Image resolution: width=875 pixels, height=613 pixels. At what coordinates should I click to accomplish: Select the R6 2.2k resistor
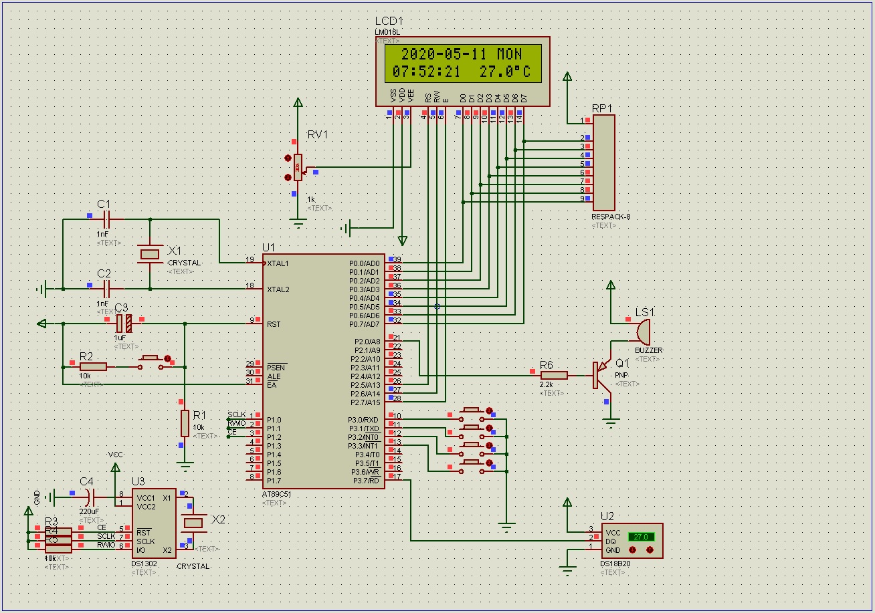(x=554, y=375)
